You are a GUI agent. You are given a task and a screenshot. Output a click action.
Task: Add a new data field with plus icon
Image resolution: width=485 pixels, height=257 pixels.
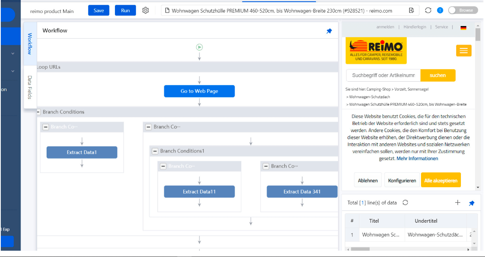(x=458, y=203)
